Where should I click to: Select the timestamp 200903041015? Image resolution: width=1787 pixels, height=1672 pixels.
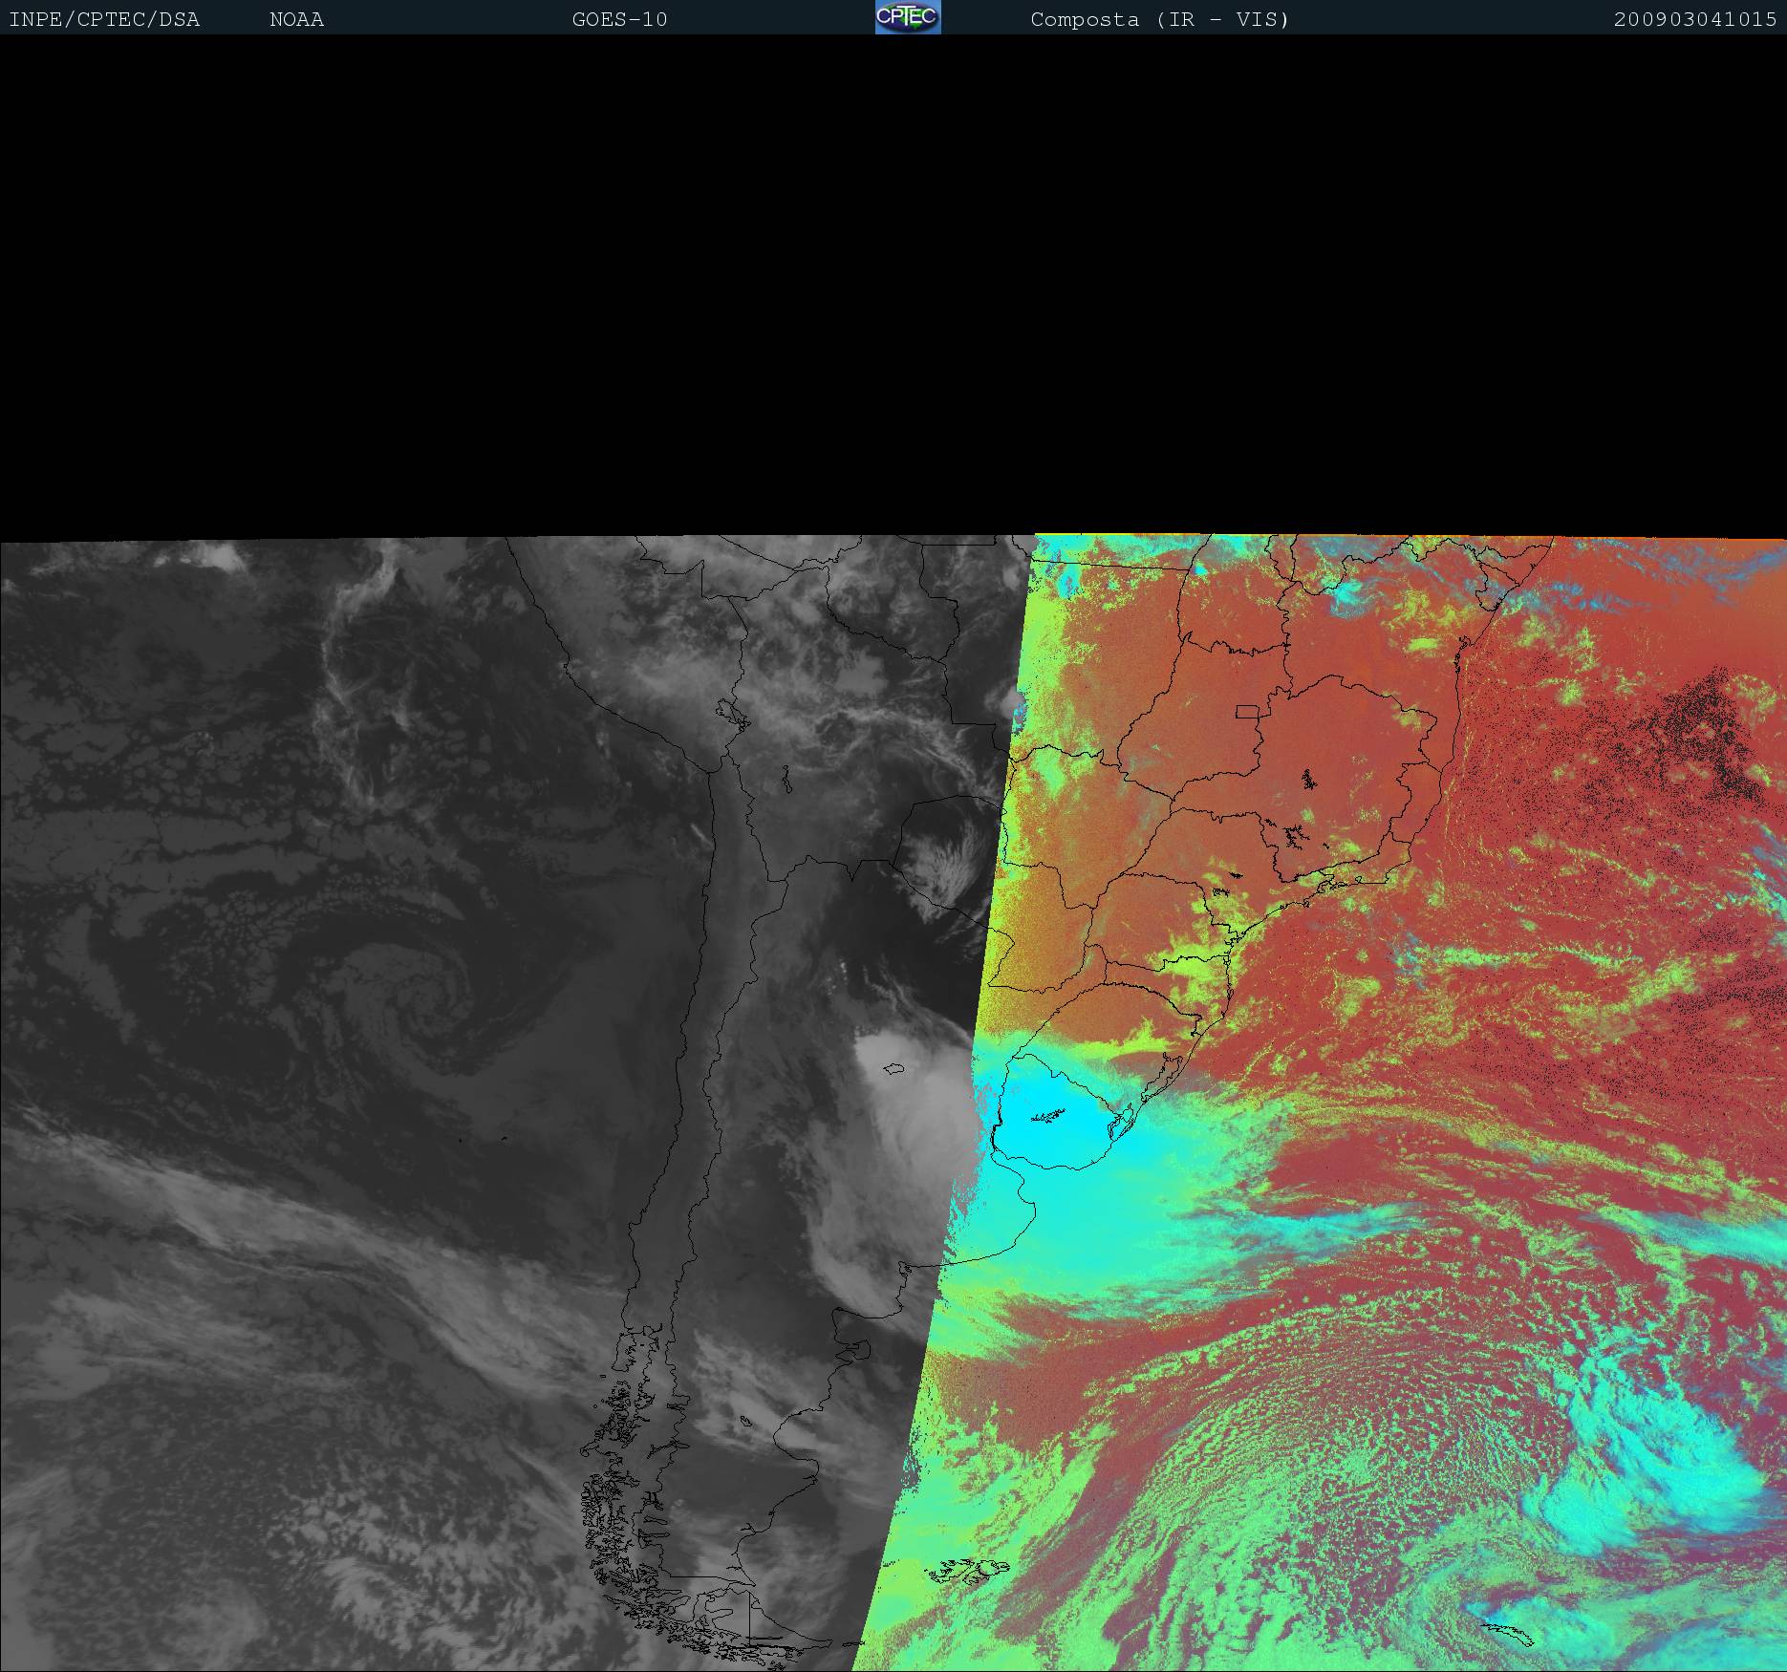(1695, 19)
